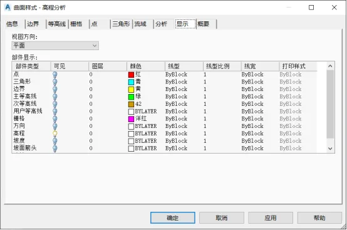Click linetype ByBlock for 坡度 row
This screenshot has width=347, height=230.
coord(176,141)
